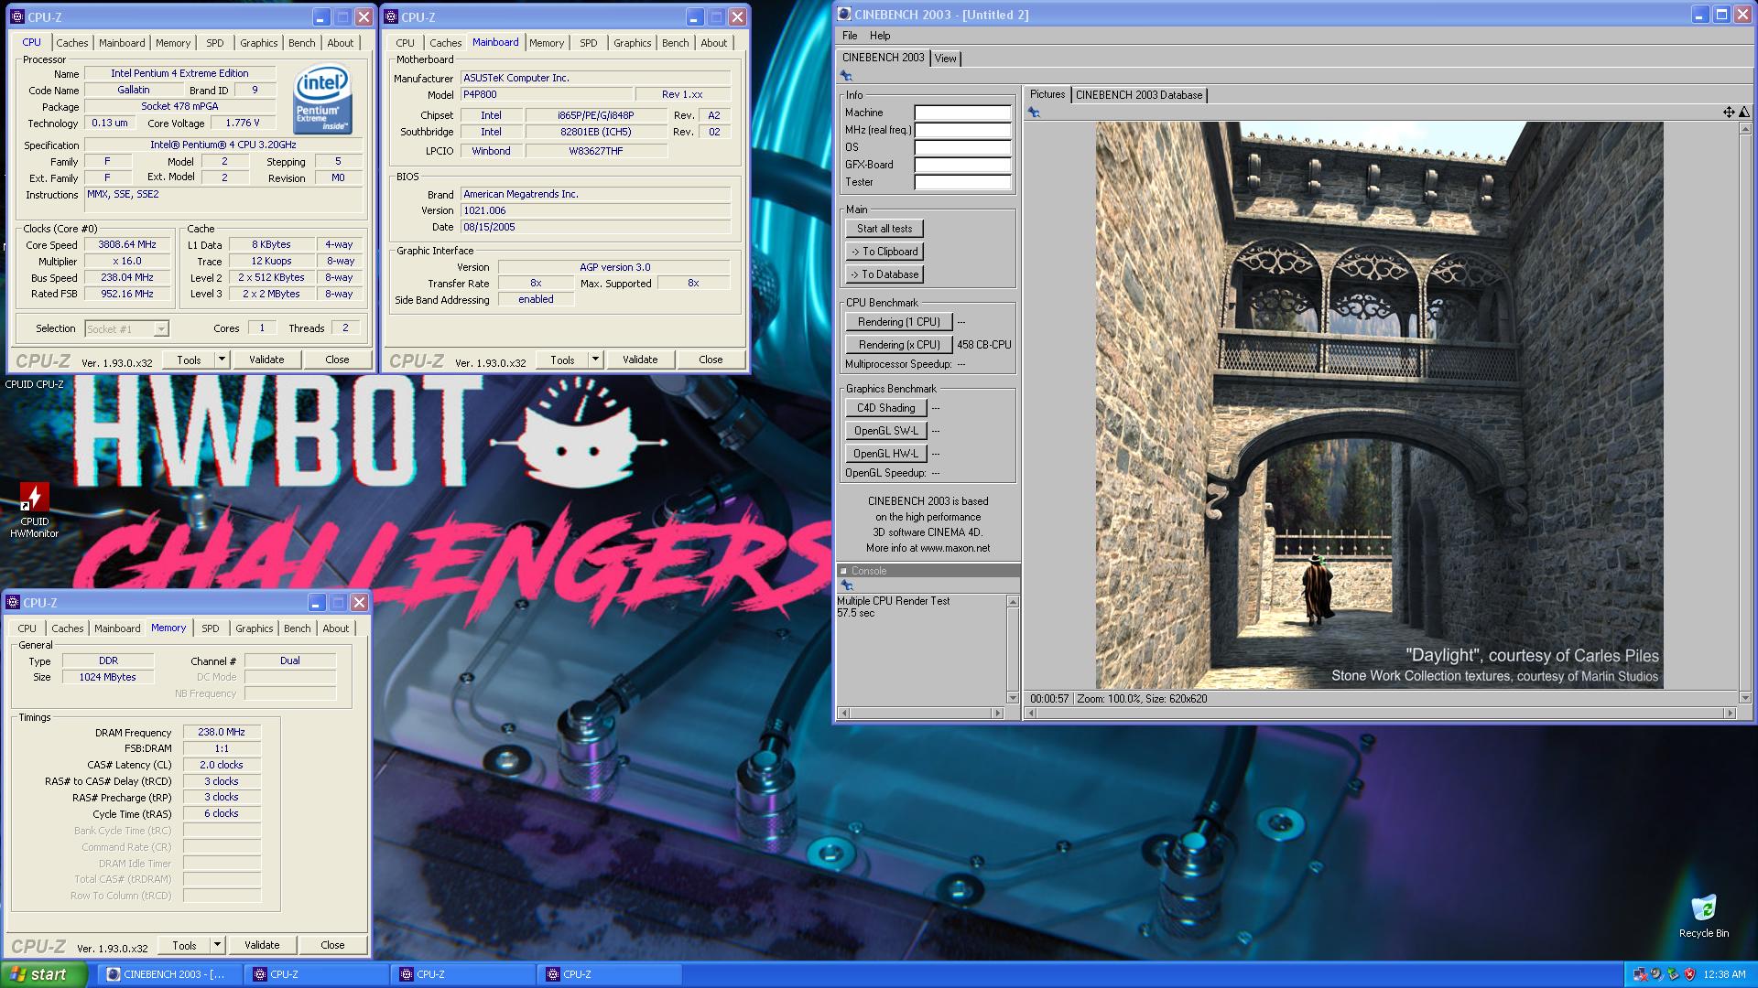
Task: Click the Windows Start button
Action: coord(44,974)
